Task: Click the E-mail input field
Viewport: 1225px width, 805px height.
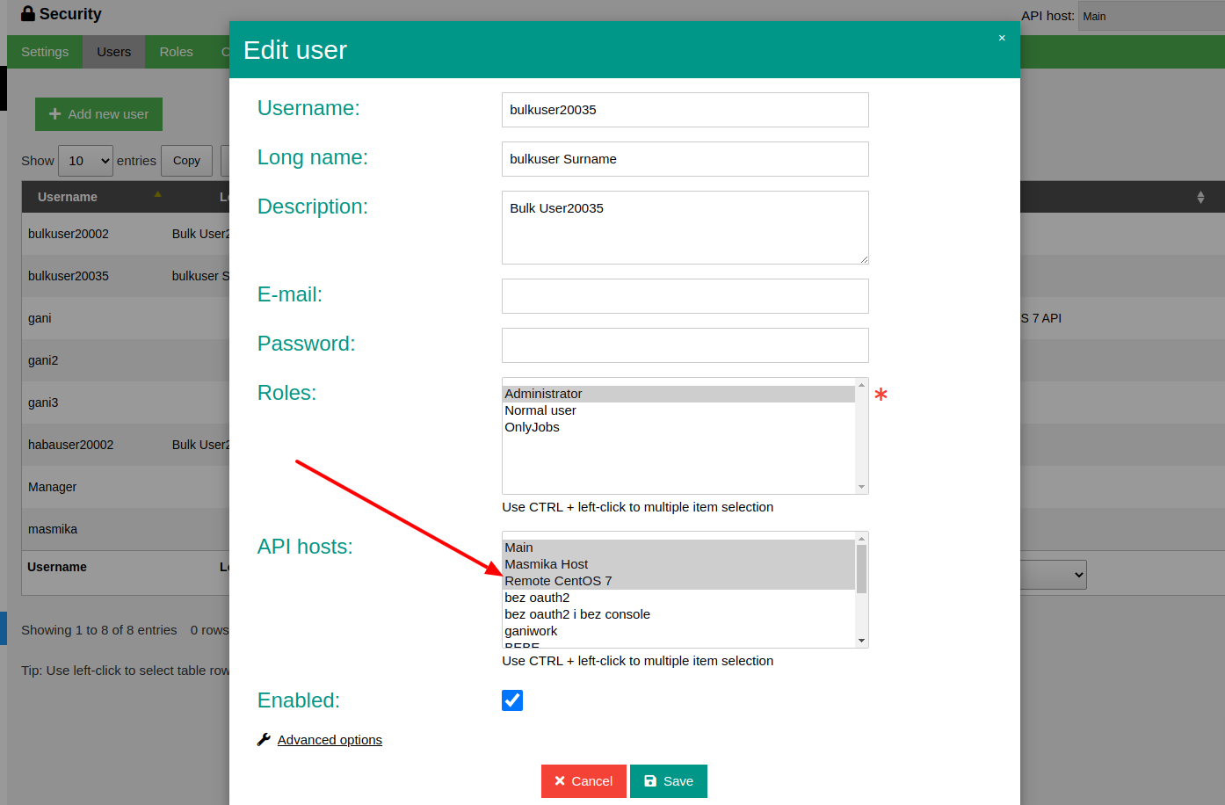Action: [x=685, y=296]
